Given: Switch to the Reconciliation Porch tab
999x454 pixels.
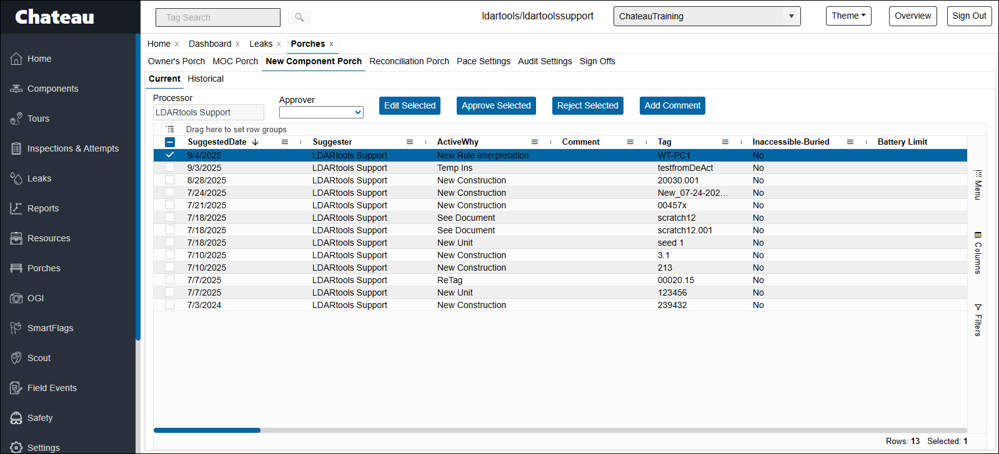Looking at the screenshot, I should tap(409, 61).
